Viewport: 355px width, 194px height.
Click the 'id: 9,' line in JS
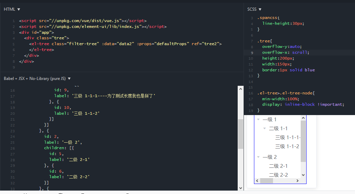pos(61,90)
